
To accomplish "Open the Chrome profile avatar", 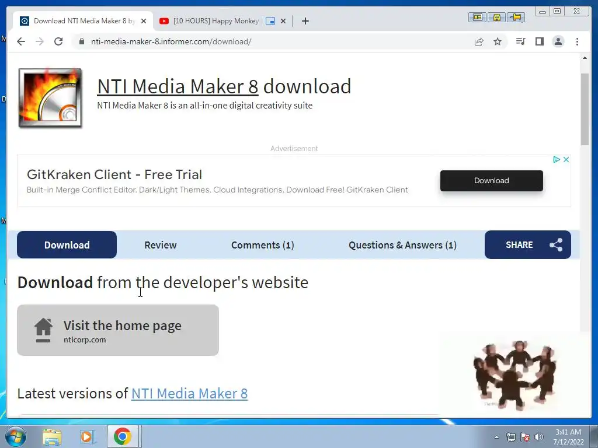I will [558, 41].
